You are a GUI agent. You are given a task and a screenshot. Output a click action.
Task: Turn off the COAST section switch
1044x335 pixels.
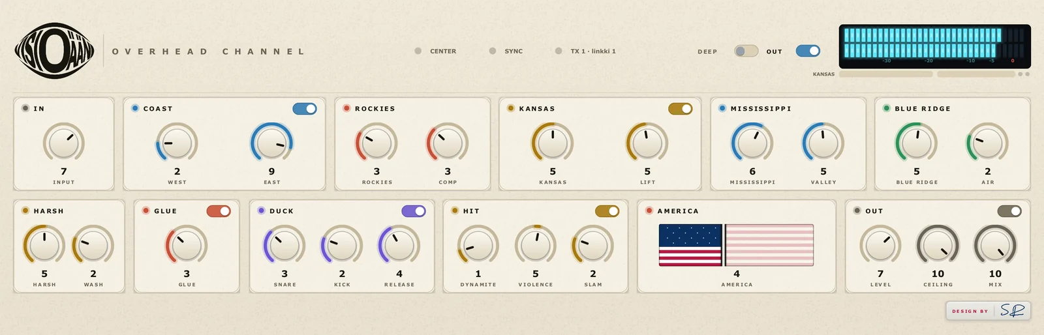point(305,109)
